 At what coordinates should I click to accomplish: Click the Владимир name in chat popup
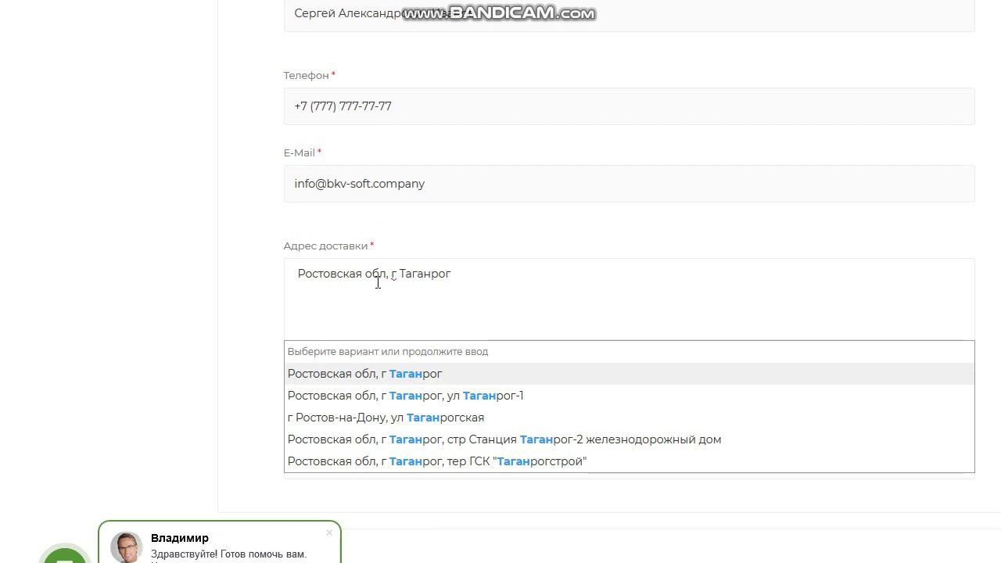coord(180,538)
